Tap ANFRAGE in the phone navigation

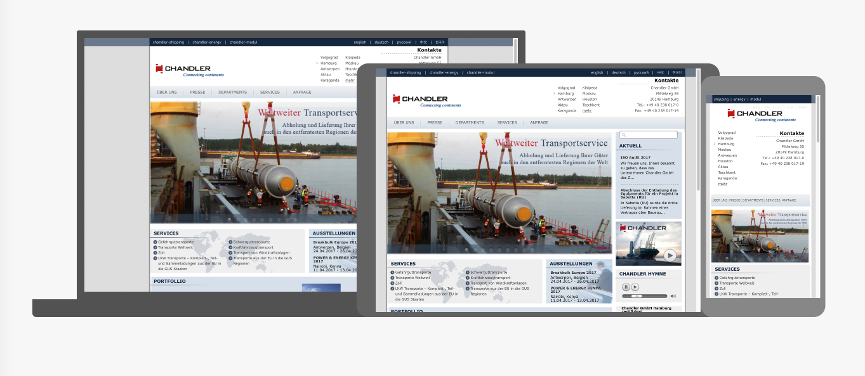(789, 200)
